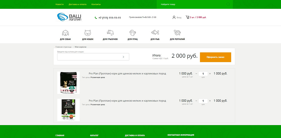This screenshot has height=138, width=281.
Task: Increase quantity of second product
Action: click(210, 101)
